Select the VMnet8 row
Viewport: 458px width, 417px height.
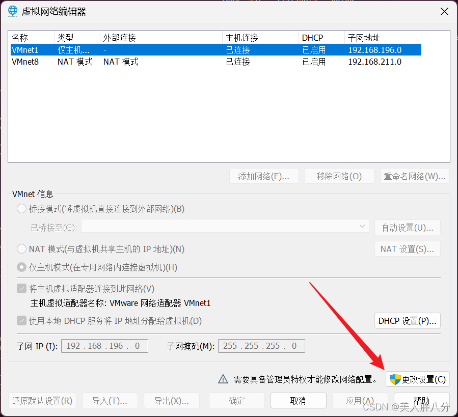point(216,62)
